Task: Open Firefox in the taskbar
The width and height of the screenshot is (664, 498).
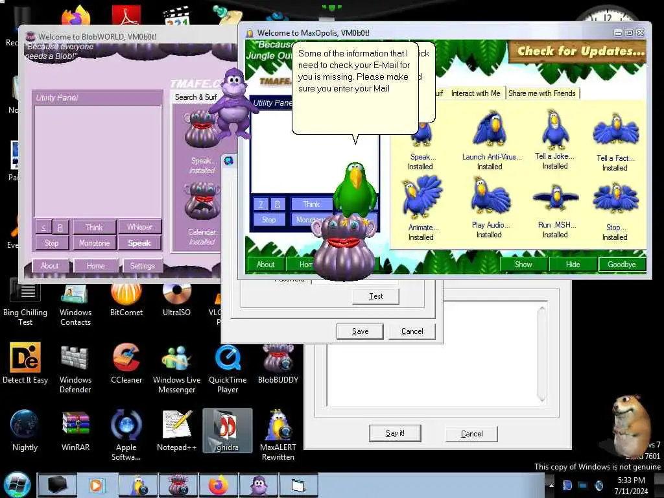Action: click(218, 485)
